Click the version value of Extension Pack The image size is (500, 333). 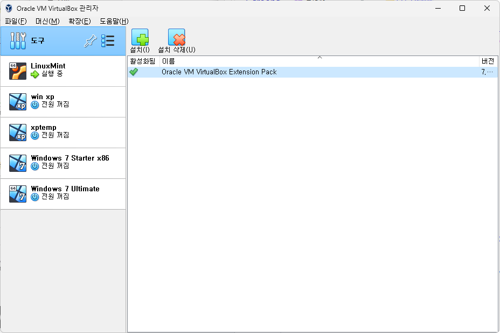(x=487, y=72)
